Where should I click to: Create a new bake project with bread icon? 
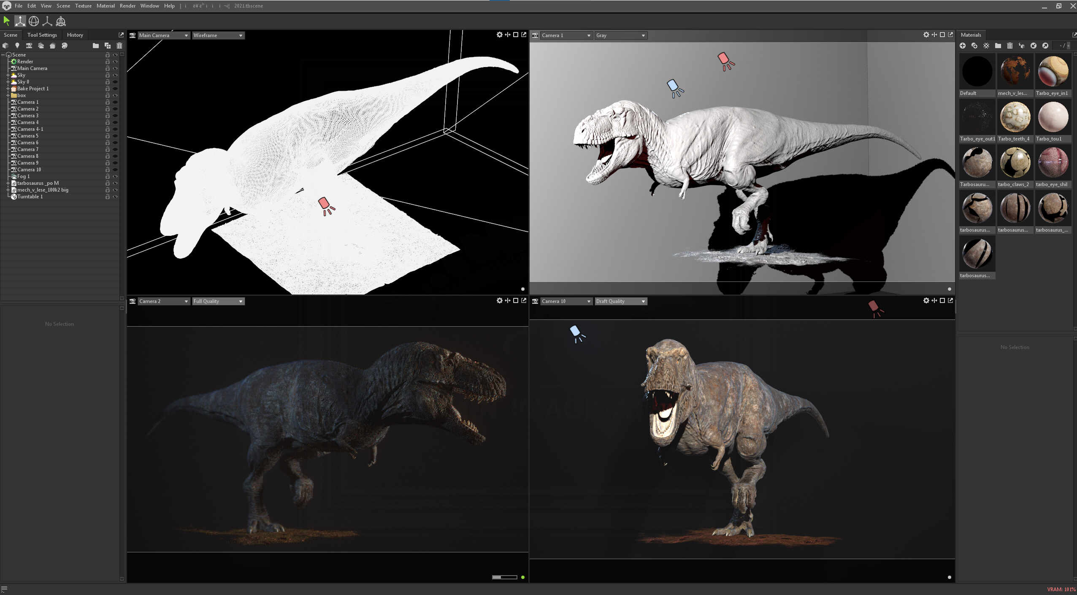pos(53,46)
